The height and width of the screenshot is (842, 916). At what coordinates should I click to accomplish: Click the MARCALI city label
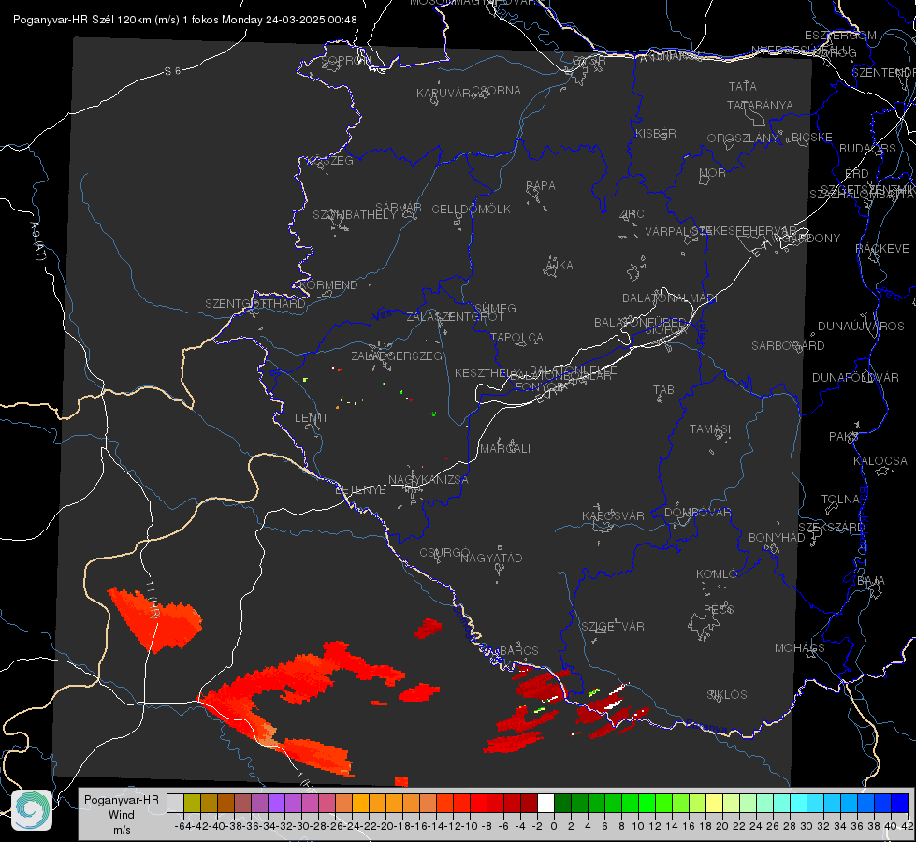pos(505,448)
